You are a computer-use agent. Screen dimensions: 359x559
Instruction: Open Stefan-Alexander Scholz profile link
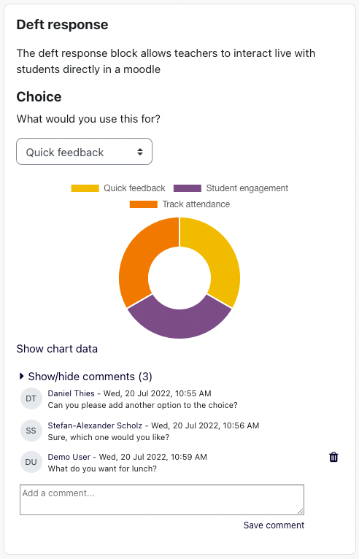[x=95, y=425]
